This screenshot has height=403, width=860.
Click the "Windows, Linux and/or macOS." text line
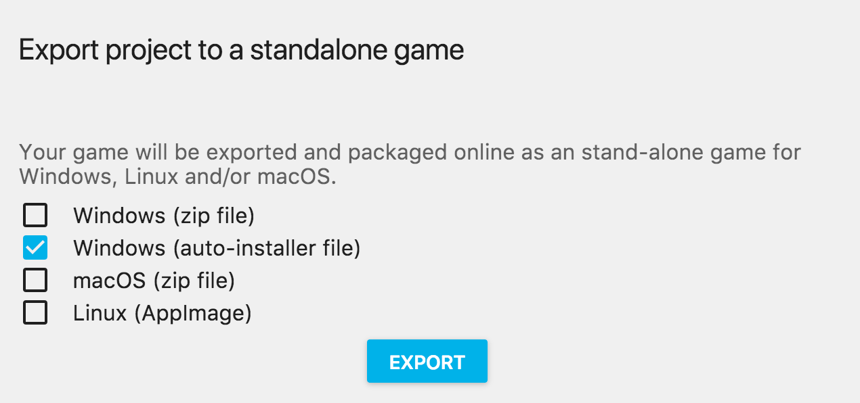[177, 178]
